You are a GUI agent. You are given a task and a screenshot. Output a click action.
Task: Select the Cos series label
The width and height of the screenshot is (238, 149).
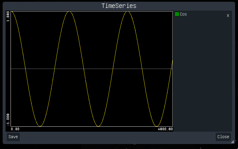[183, 14]
